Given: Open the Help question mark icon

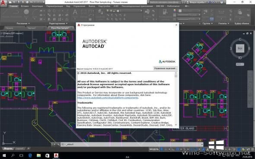Looking at the screenshot, I should coord(222,2).
